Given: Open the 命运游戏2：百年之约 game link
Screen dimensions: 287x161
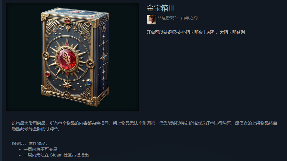Looking at the screenshot, I should pos(177,18).
